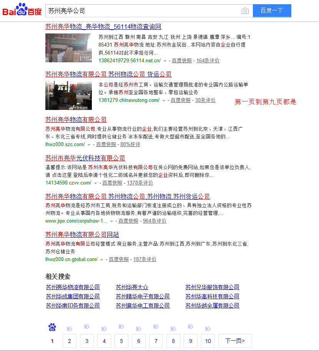The height and width of the screenshot is (351, 319).
Task: Open result 苏州亮华物流_亮华物流_56114物流查询网
Action: click(x=103, y=27)
